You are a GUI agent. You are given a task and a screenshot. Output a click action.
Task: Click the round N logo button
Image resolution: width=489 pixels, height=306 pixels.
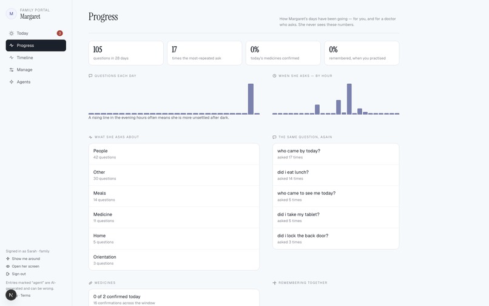tap(11, 294)
